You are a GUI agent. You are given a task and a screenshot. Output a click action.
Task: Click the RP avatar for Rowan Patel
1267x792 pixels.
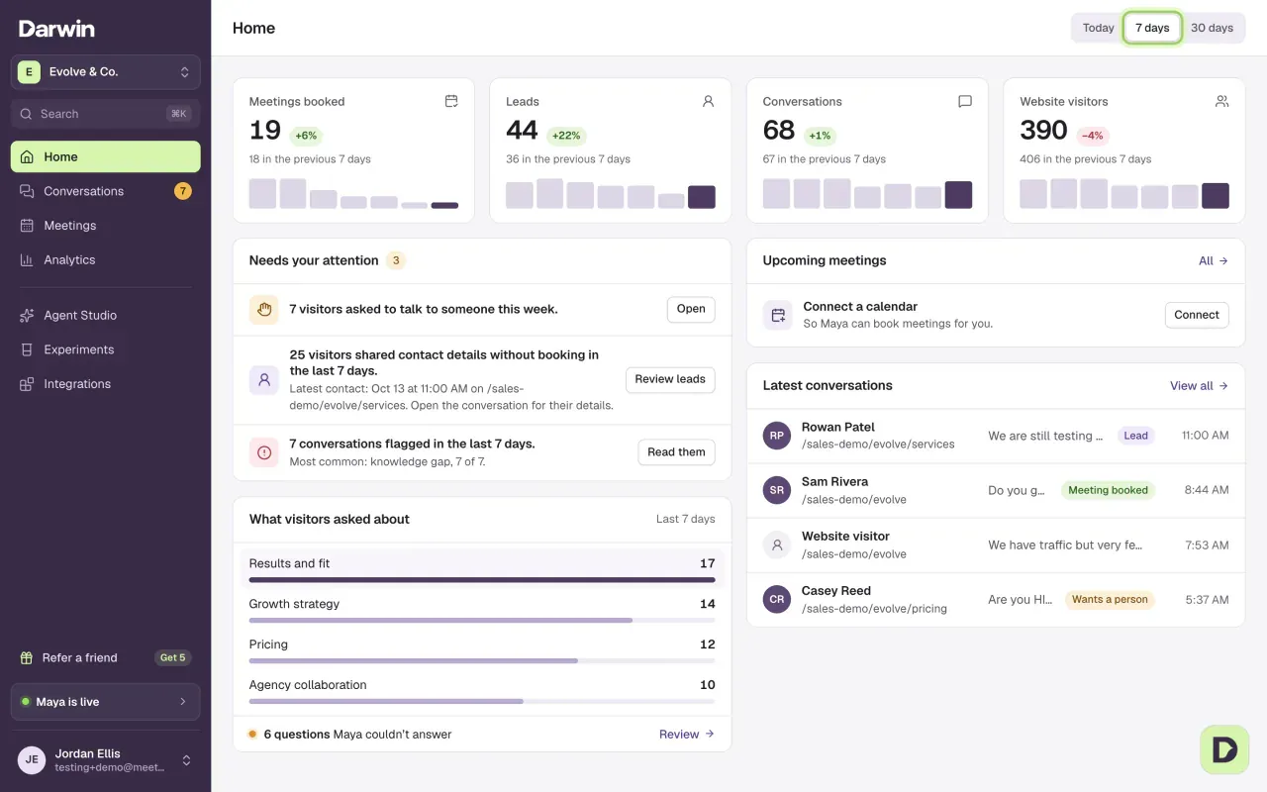tap(777, 436)
